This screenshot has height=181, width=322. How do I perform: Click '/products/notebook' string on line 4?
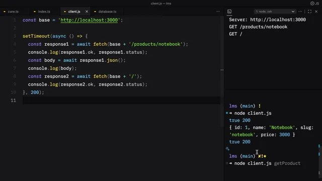[x=156, y=44]
